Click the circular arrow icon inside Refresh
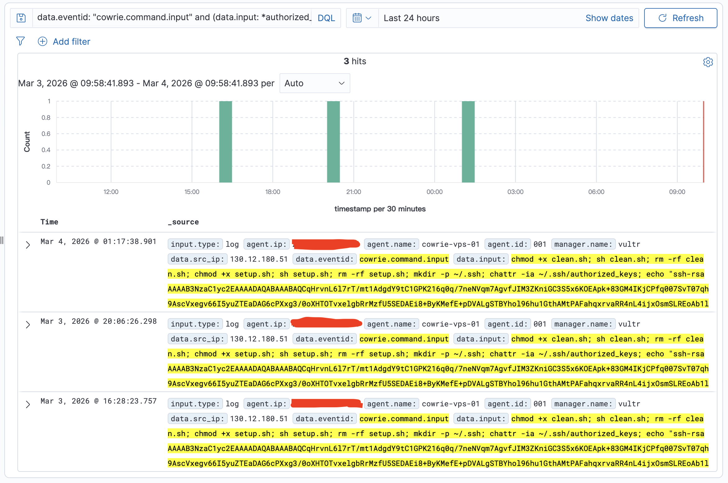 click(x=662, y=18)
